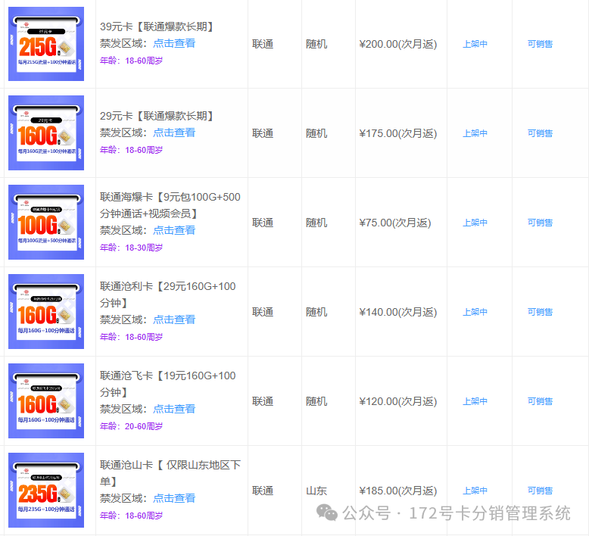The image size is (589, 536).
Task: Select the 联通海爆卡 product title
Action: (170, 205)
